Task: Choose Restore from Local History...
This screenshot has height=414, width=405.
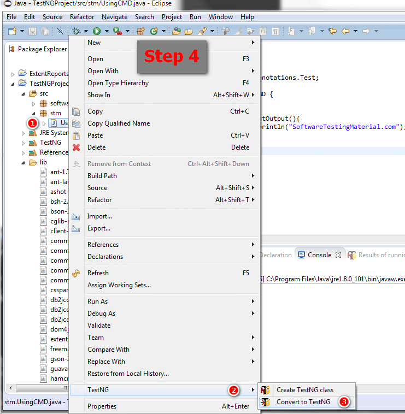Action: (x=165, y=374)
